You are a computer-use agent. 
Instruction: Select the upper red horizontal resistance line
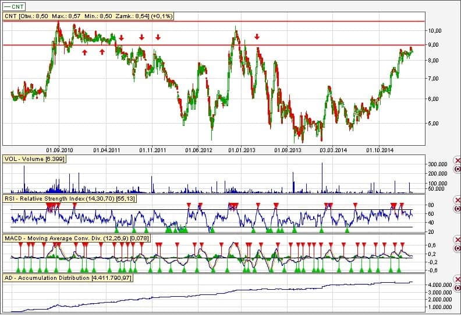click(233, 22)
